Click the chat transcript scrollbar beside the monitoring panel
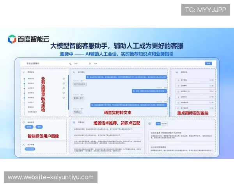The image size is (234, 187). click(x=169, y=107)
